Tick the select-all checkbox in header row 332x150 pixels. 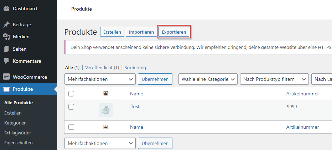[x=71, y=94]
